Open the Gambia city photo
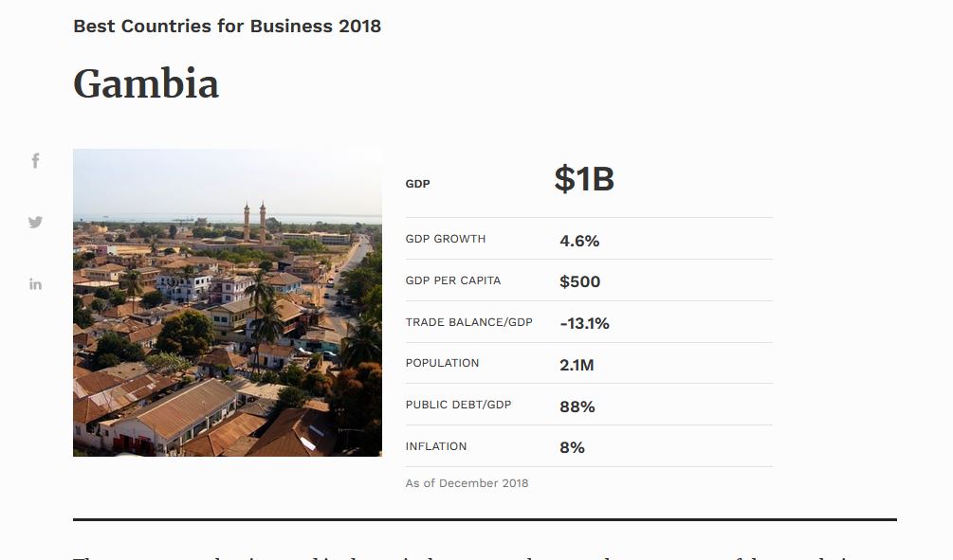The width and height of the screenshot is (953, 560). pyautogui.click(x=228, y=302)
